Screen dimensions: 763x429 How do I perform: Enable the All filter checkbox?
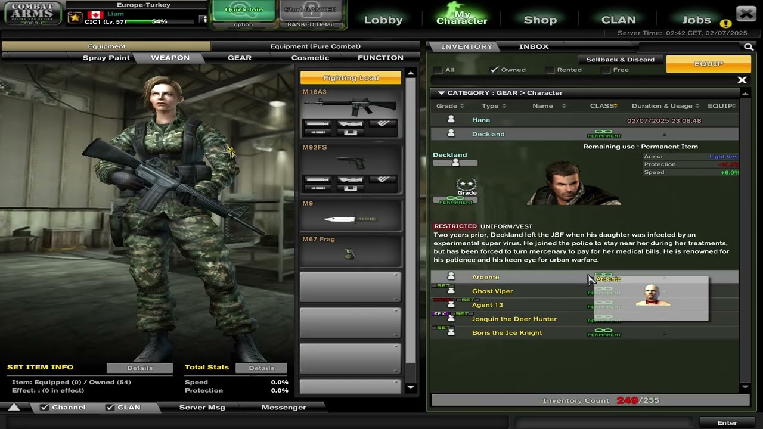click(438, 70)
